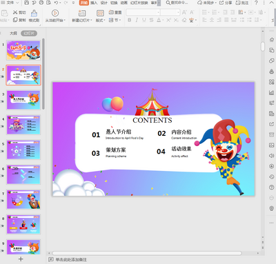Image resolution: width=276 pixels, height=264 pixels.
Task: Click notes area 单击此处添加备注
Action: (x=71, y=260)
